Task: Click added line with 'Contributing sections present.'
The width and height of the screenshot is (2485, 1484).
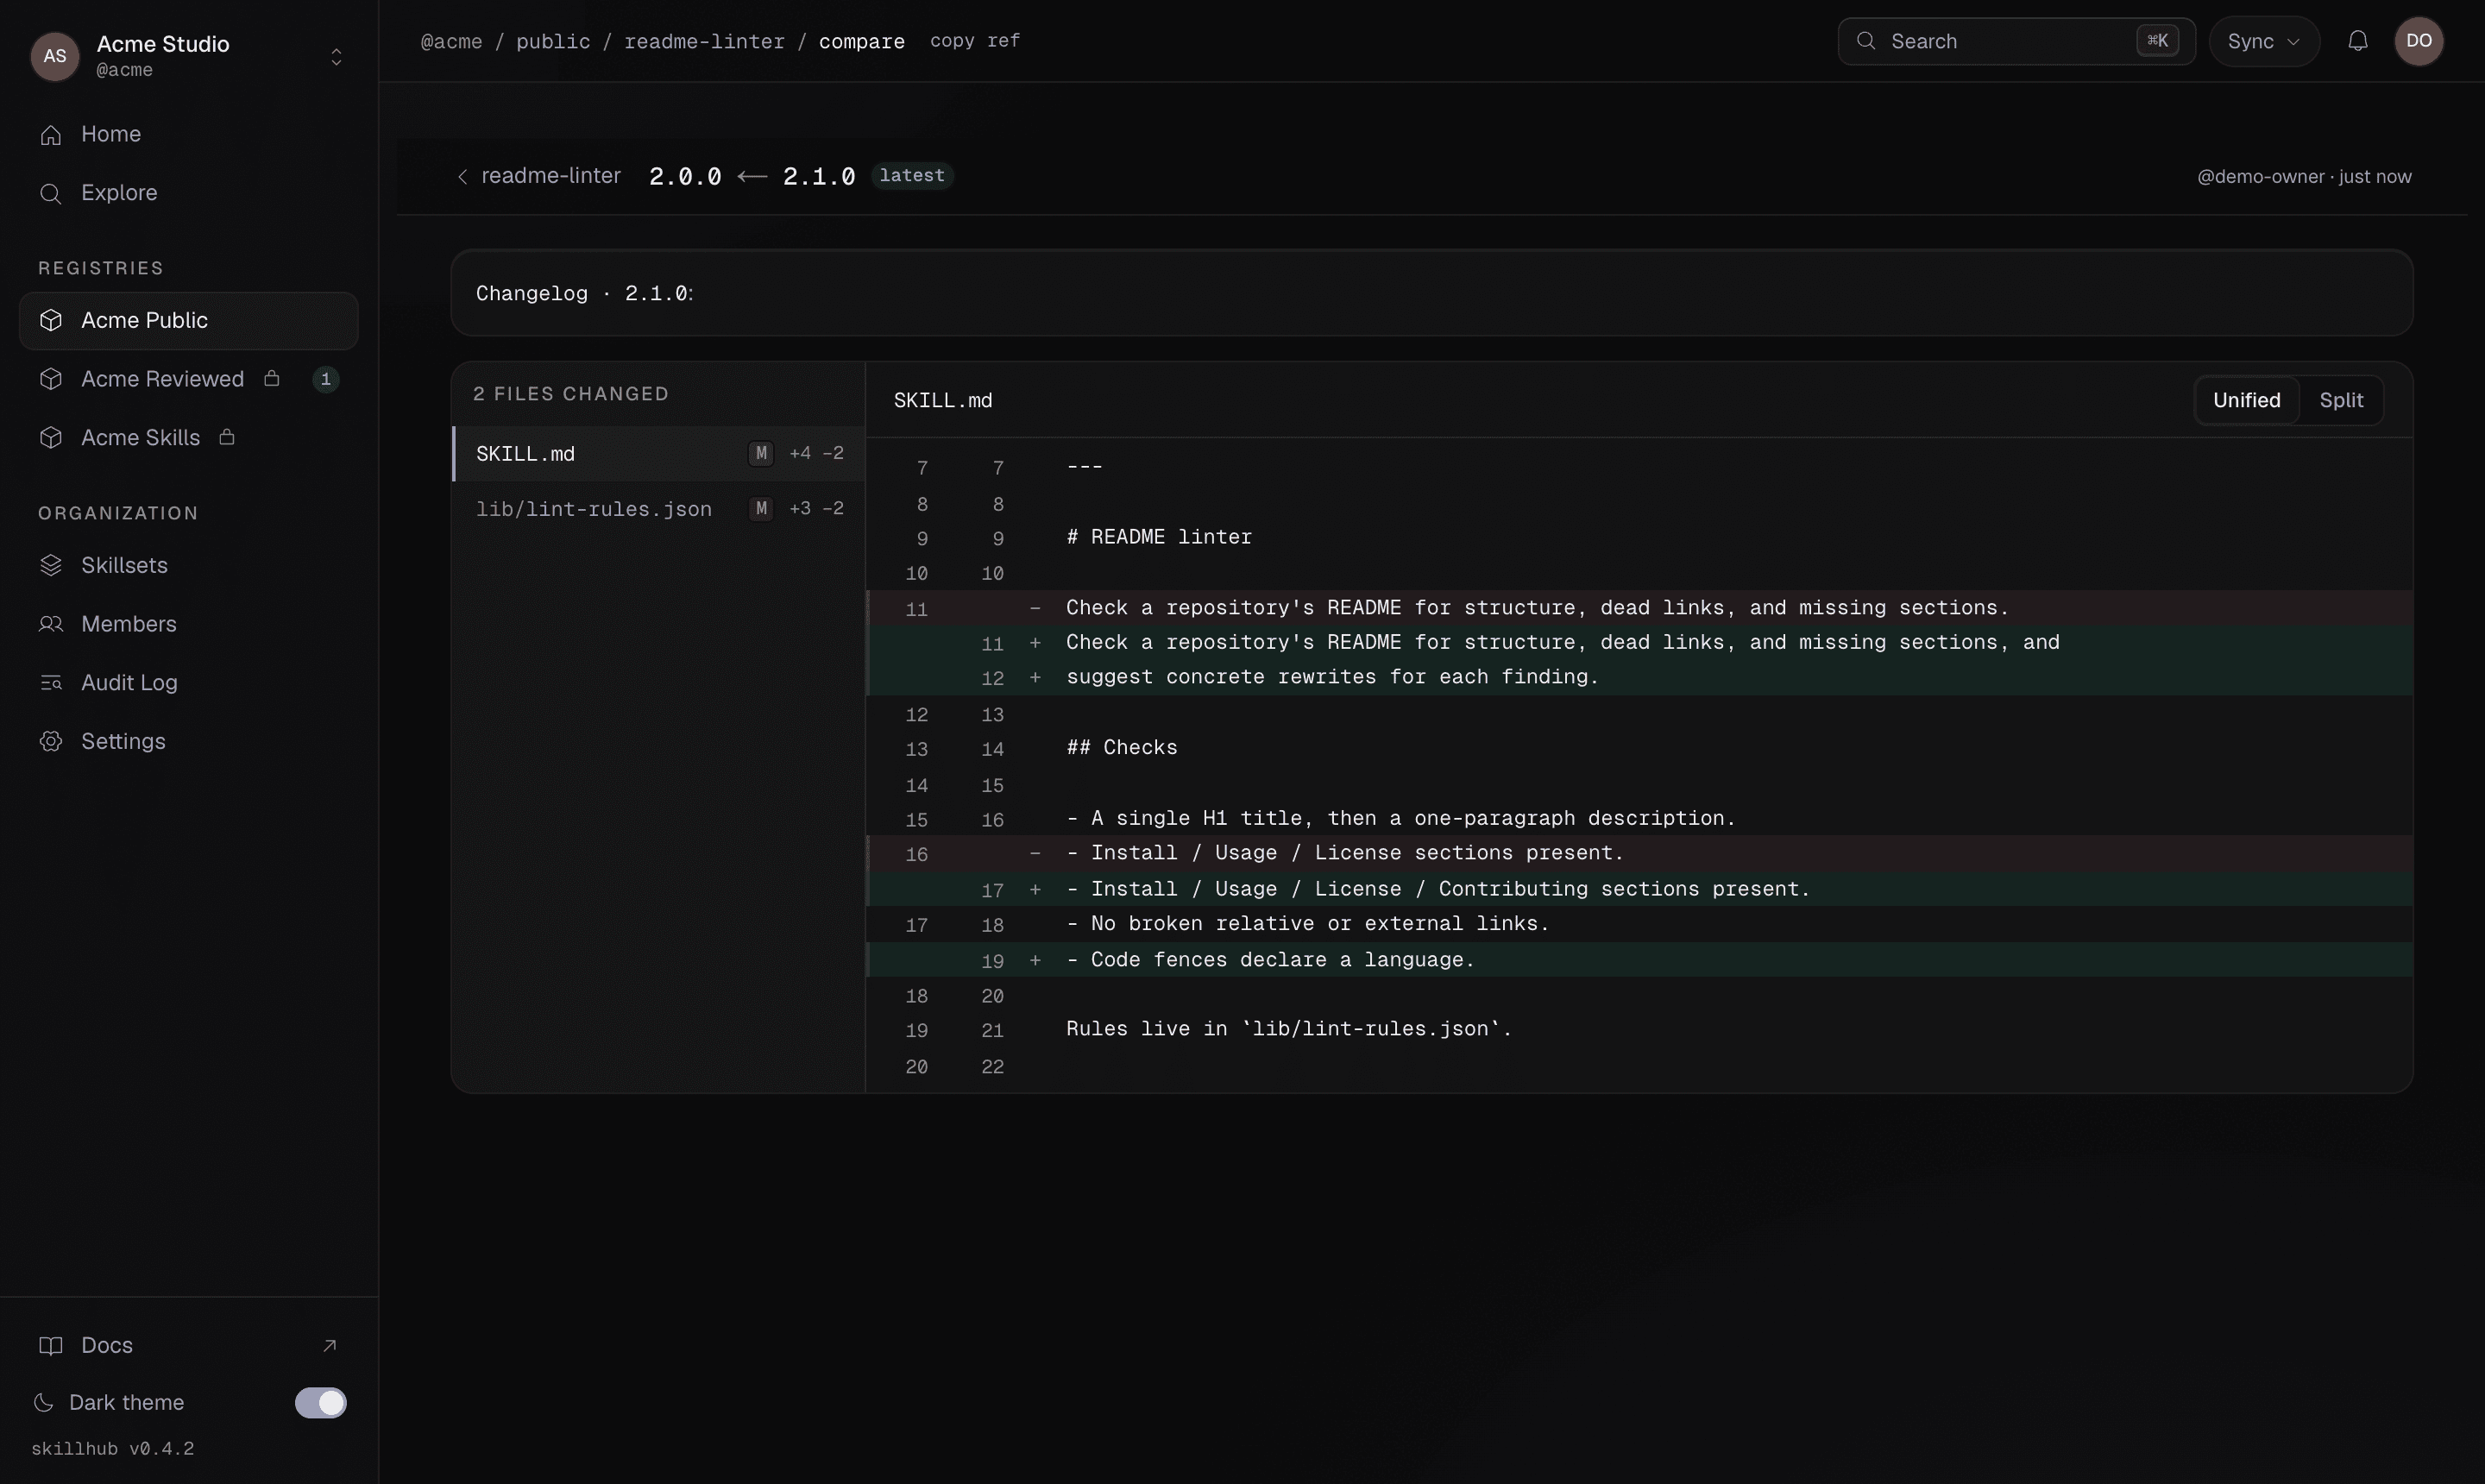Action: point(1639,889)
